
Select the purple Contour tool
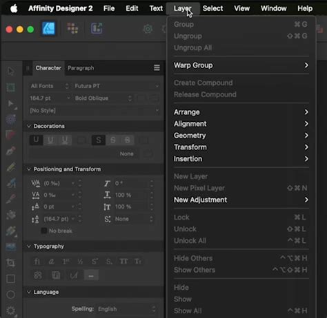[10, 119]
